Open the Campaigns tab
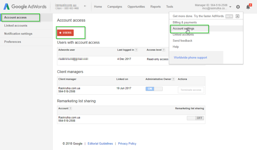The image size is (257, 150). pos(115,7)
